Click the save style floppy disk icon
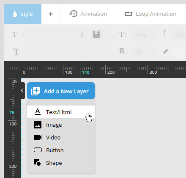This screenshot has height=178, width=186. point(96,34)
